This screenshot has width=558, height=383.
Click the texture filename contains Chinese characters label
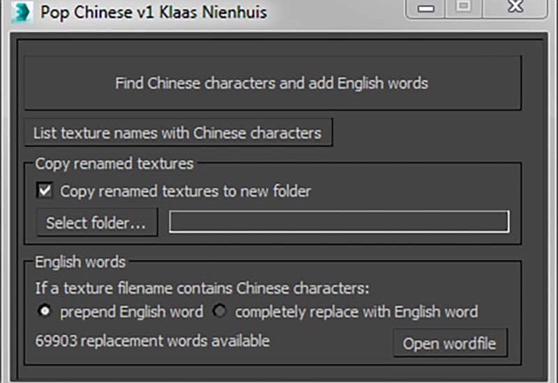[x=202, y=288]
